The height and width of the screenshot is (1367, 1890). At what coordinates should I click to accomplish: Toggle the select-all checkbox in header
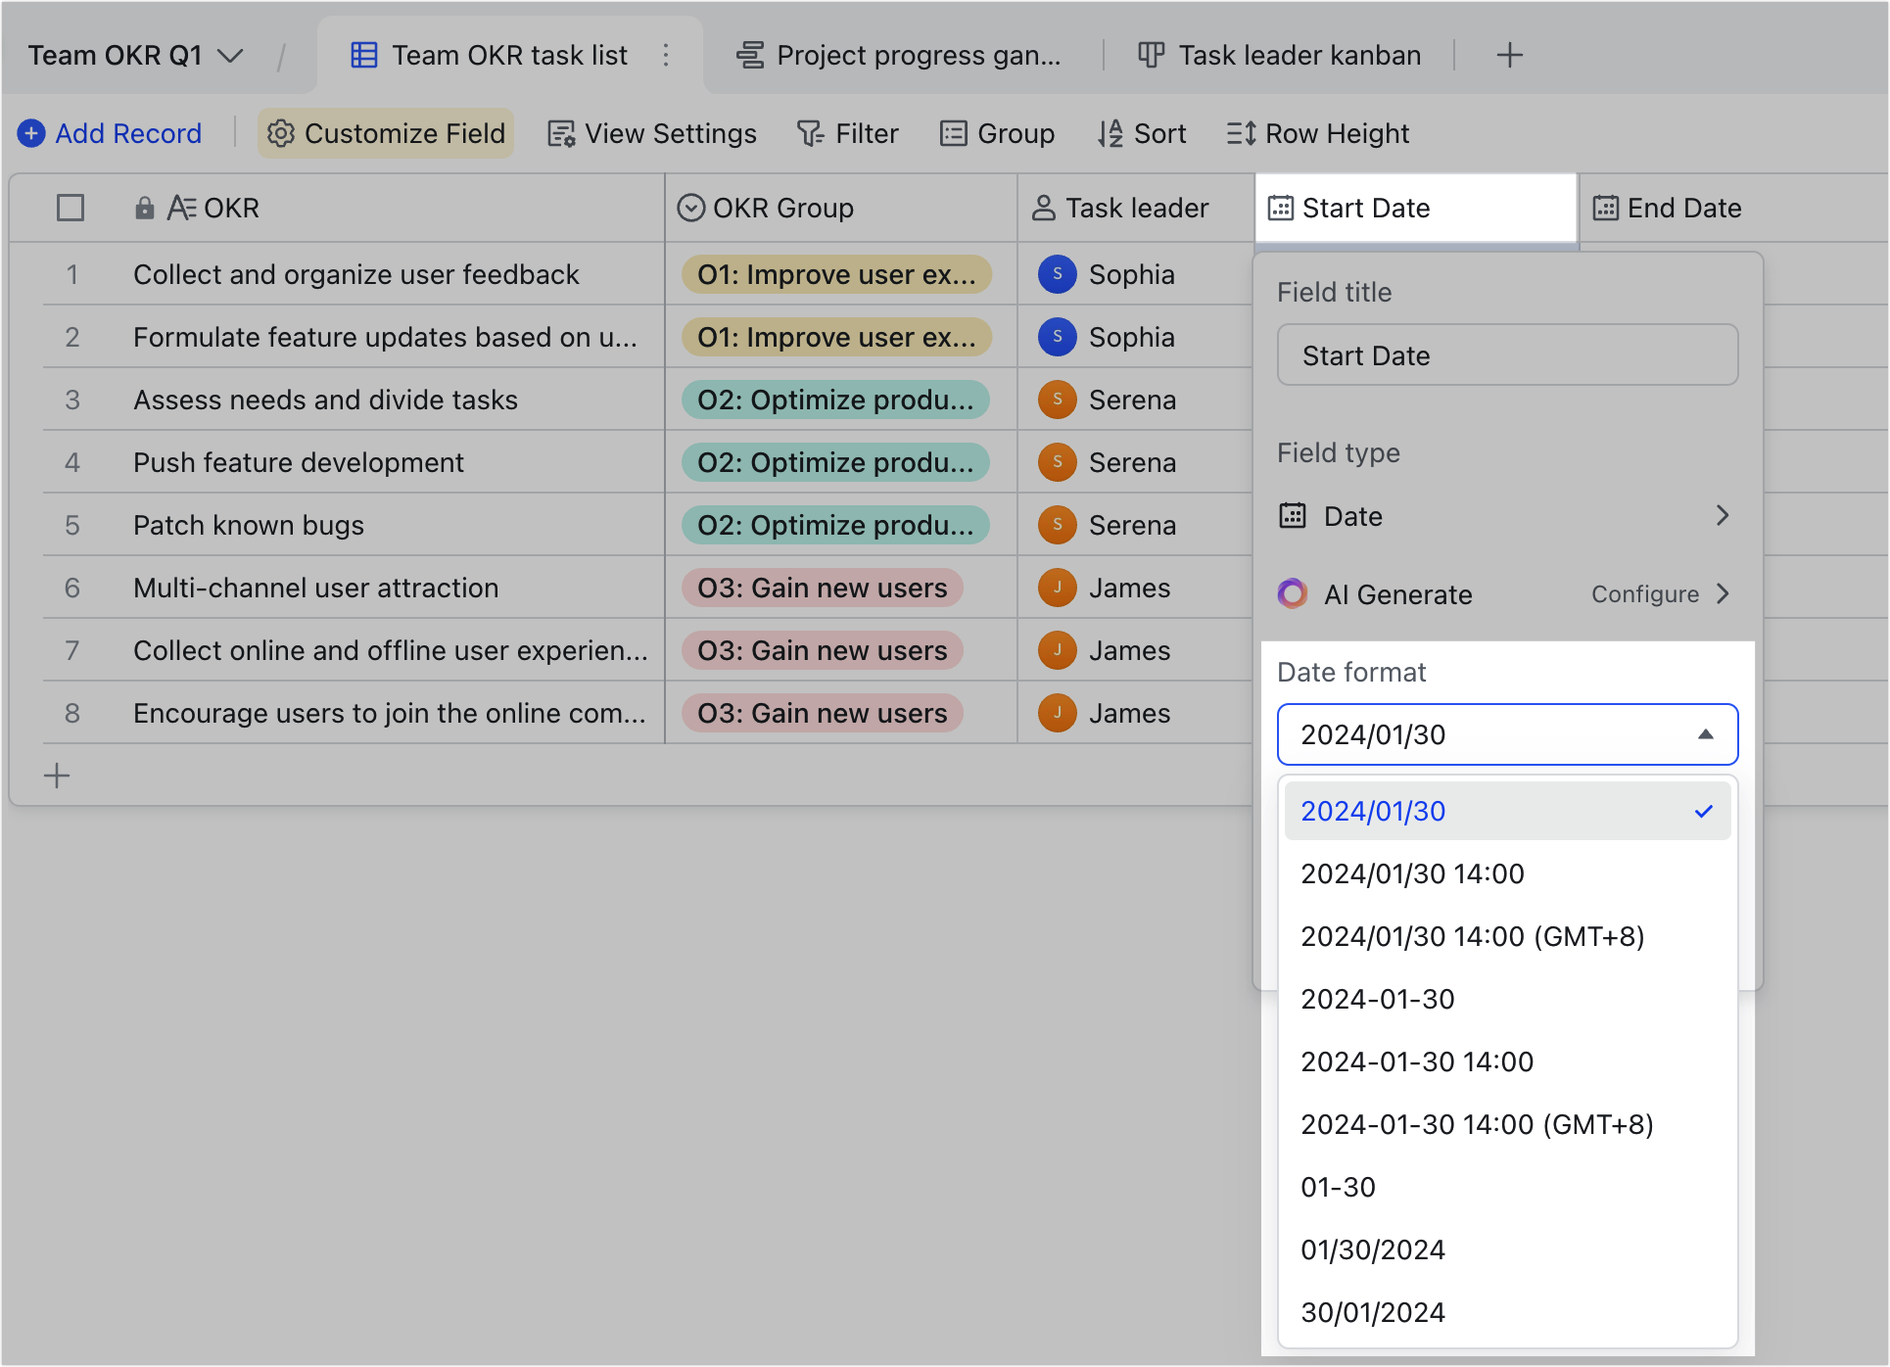[71, 208]
